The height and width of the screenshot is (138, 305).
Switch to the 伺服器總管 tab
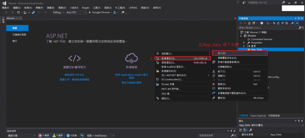274,116
